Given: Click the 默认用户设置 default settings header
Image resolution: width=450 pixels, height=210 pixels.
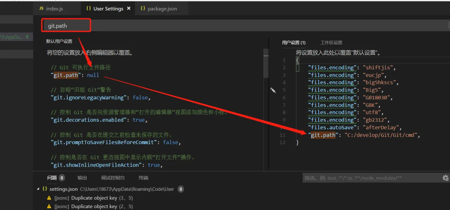Looking at the screenshot, I should 59,41.
